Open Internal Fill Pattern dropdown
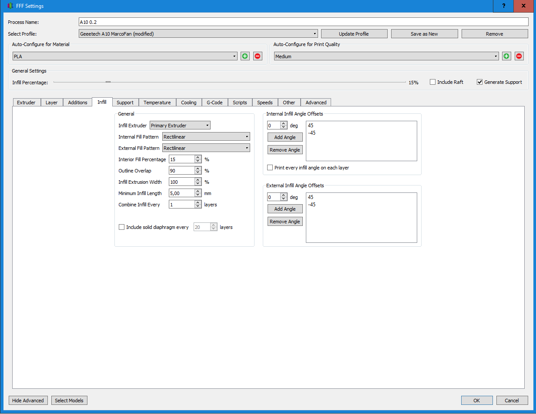This screenshot has height=414, width=536. click(x=206, y=137)
